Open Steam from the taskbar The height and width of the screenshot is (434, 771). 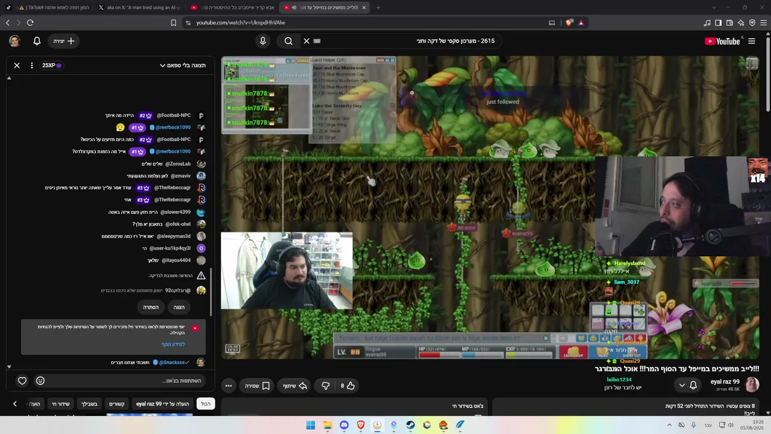pos(410,425)
